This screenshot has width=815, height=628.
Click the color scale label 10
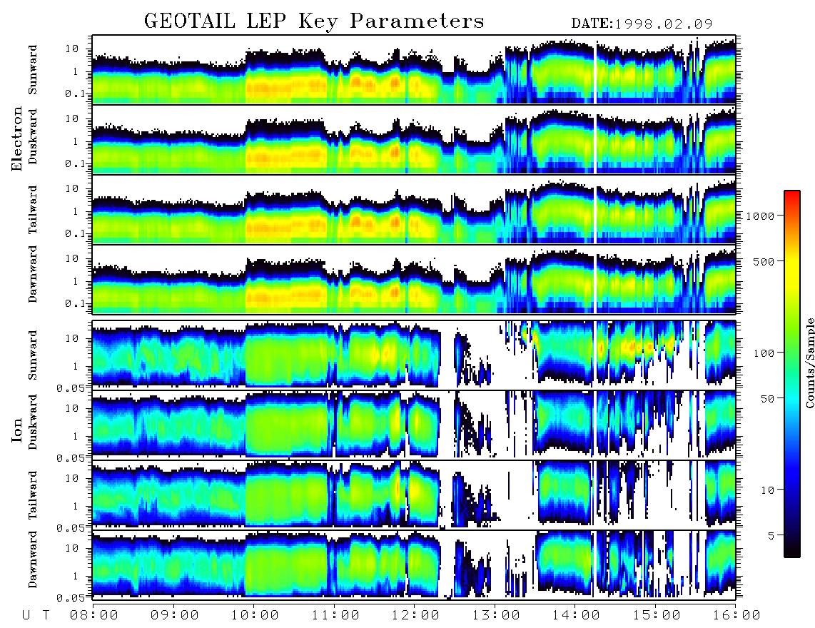(767, 490)
